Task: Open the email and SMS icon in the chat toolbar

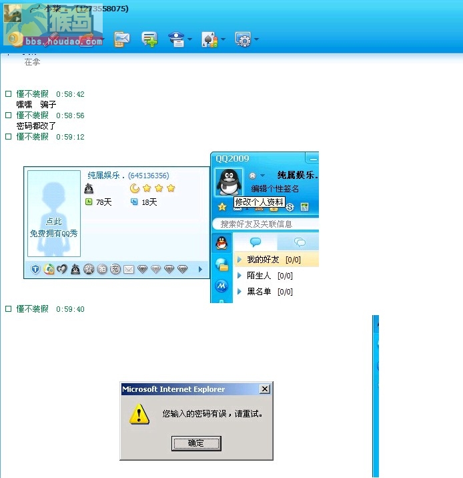Action: (x=121, y=39)
